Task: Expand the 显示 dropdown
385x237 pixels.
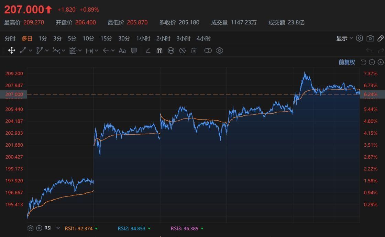Action: [344, 38]
